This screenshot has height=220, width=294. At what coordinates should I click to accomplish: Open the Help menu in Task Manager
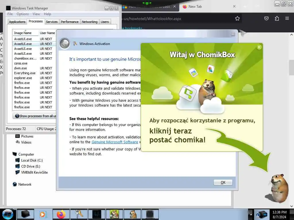pos(47,14)
